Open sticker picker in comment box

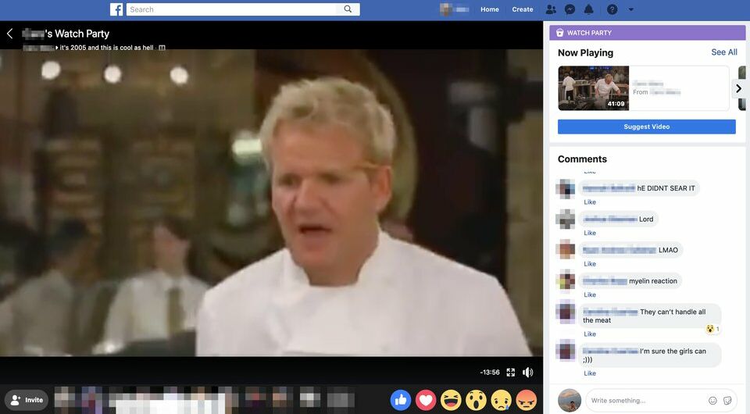(727, 401)
